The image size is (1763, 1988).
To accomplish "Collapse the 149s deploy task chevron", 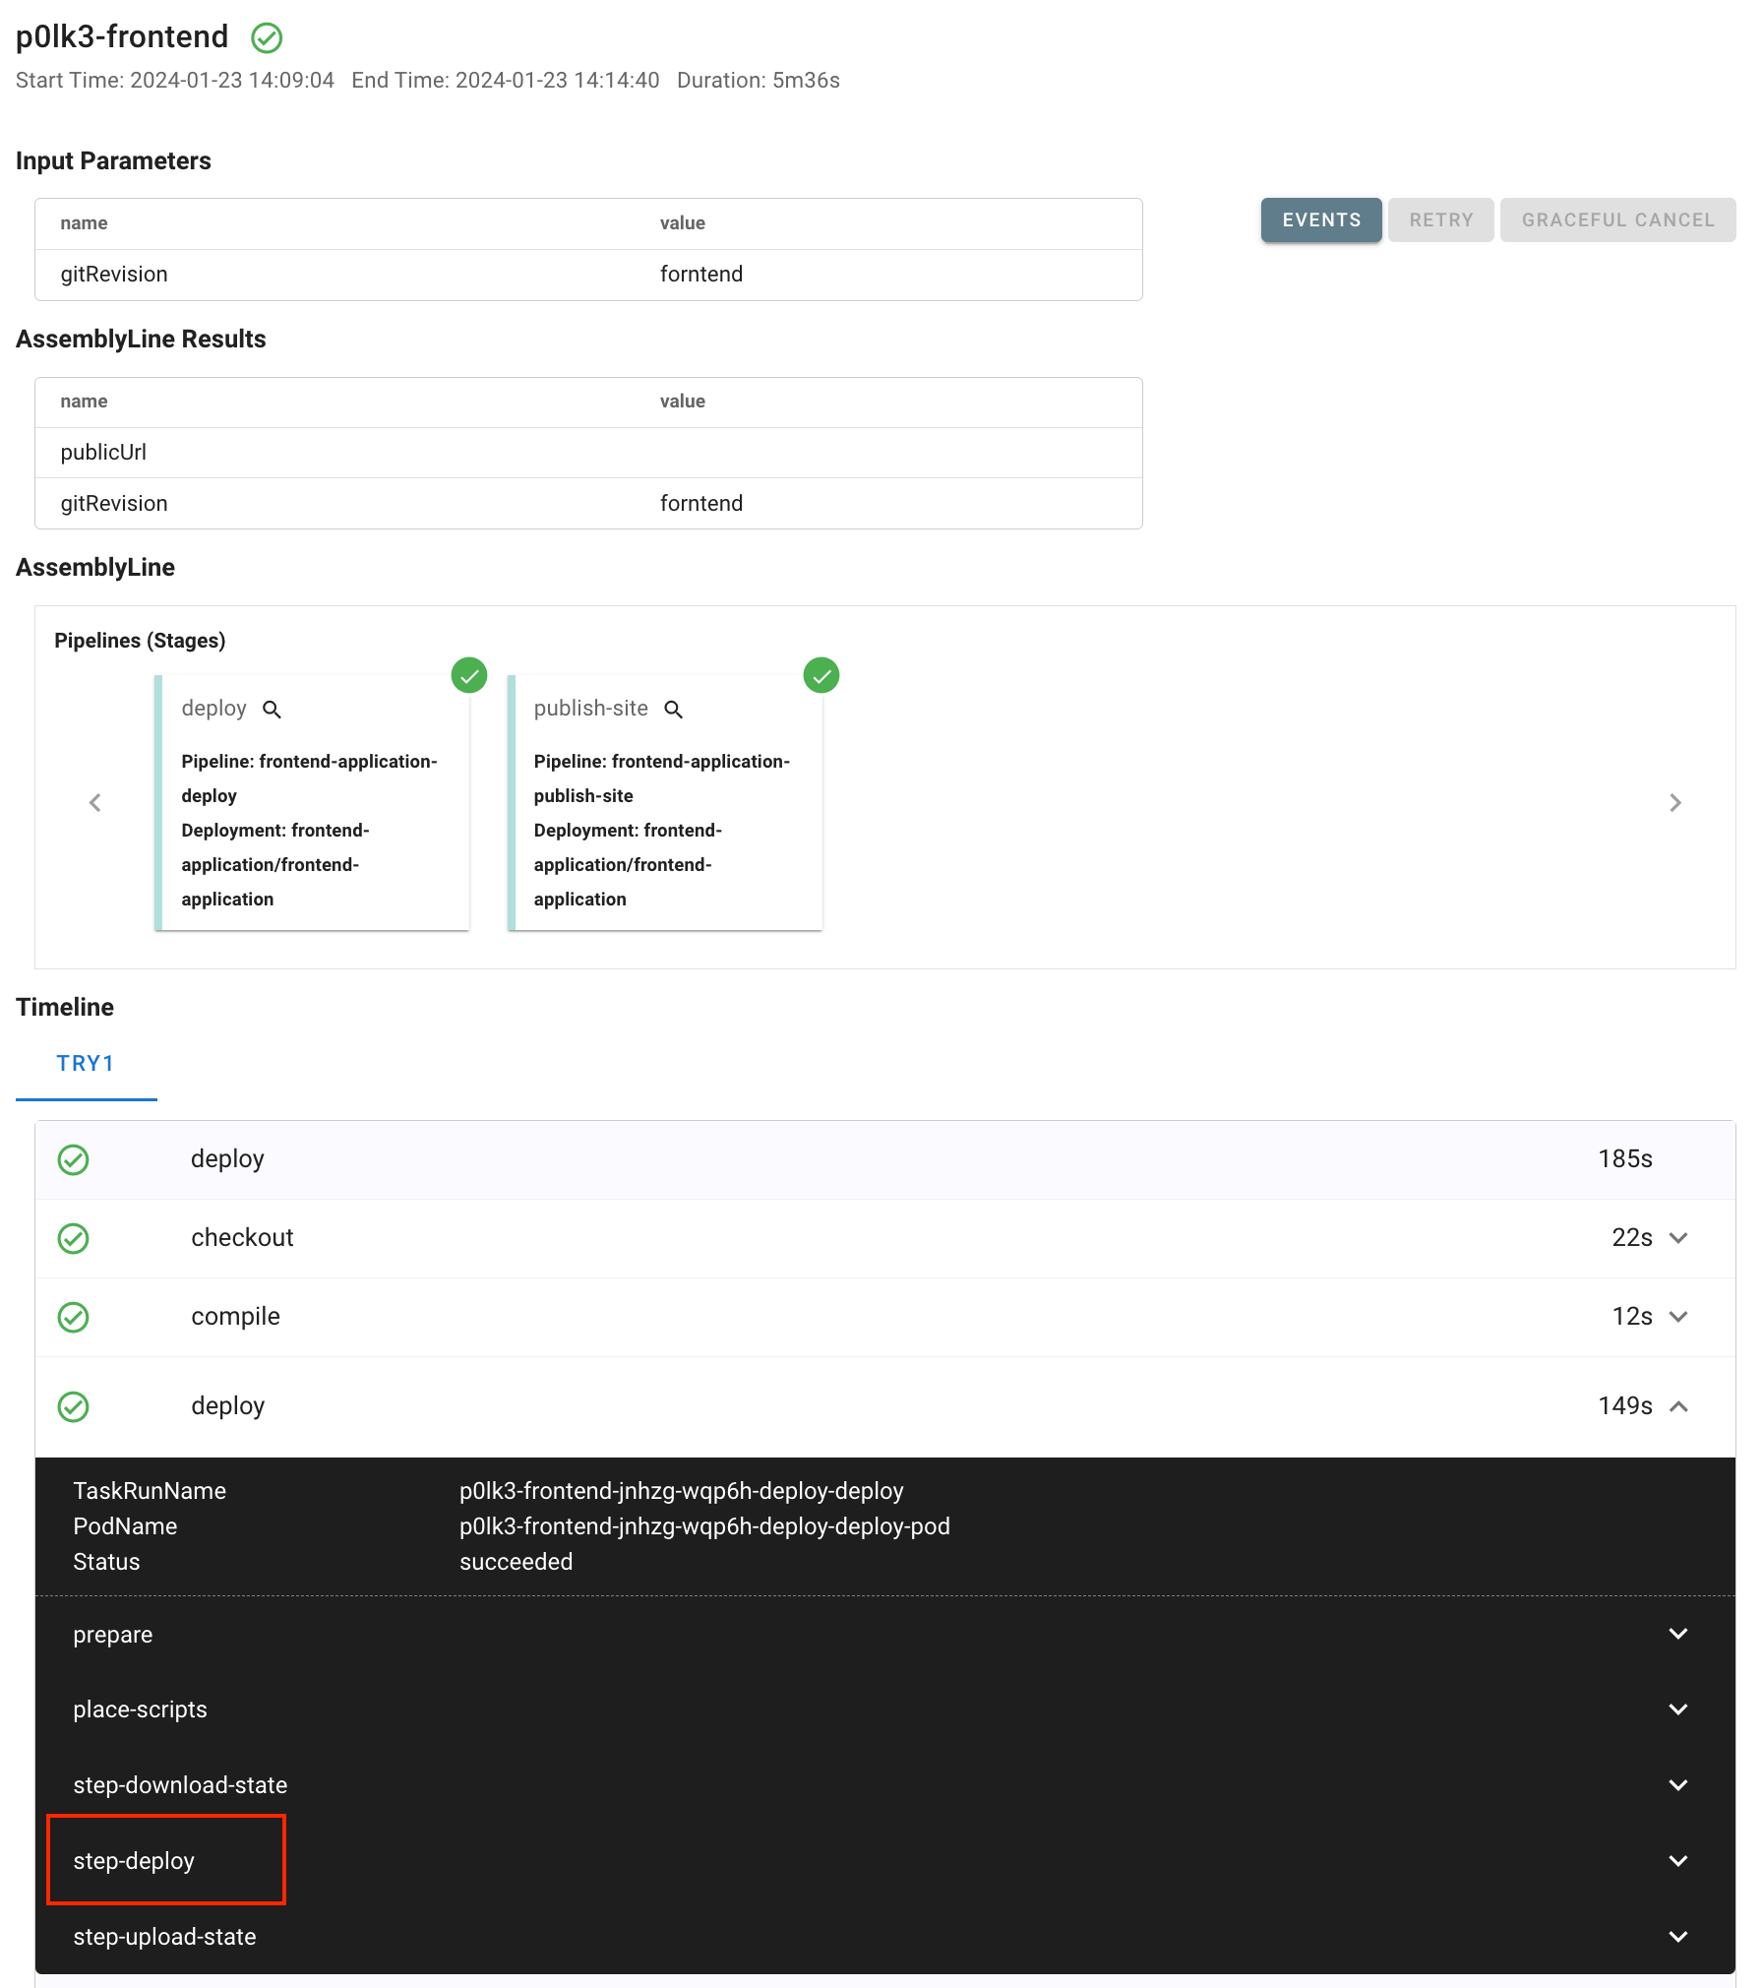I will coord(1678,1406).
